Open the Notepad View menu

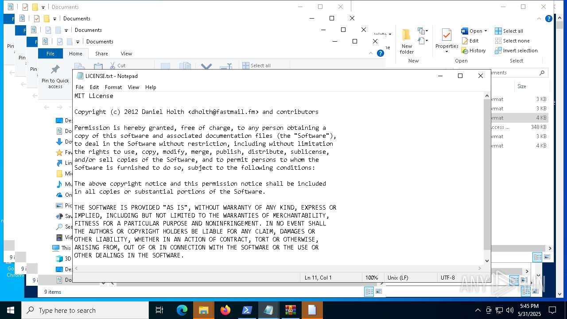pyautogui.click(x=133, y=87)
